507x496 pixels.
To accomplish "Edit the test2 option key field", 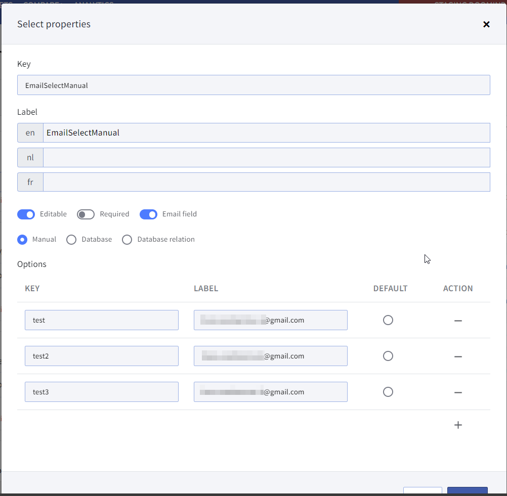I will (x=102, y=356).
